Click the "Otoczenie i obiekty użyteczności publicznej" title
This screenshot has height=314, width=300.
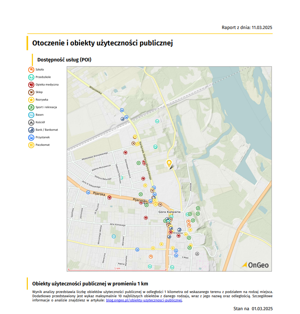tap(103, 43)
